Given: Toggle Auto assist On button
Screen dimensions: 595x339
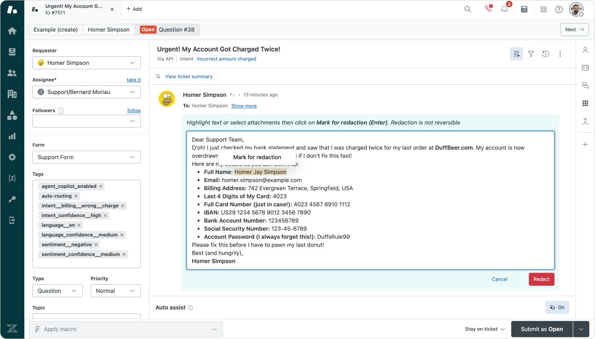Looking at the screenshot, I should tap(557, 307).
